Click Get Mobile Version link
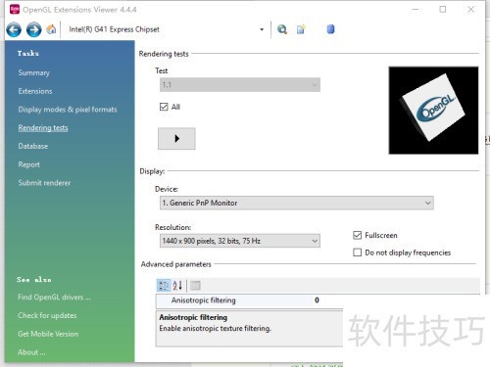This screenshot has height=367, width=490. (48, 334)
